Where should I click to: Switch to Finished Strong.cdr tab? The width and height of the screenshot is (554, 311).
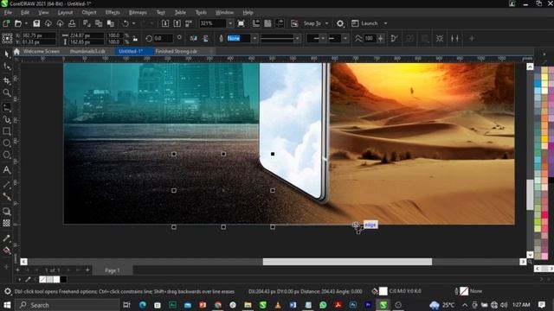point(177,51)
